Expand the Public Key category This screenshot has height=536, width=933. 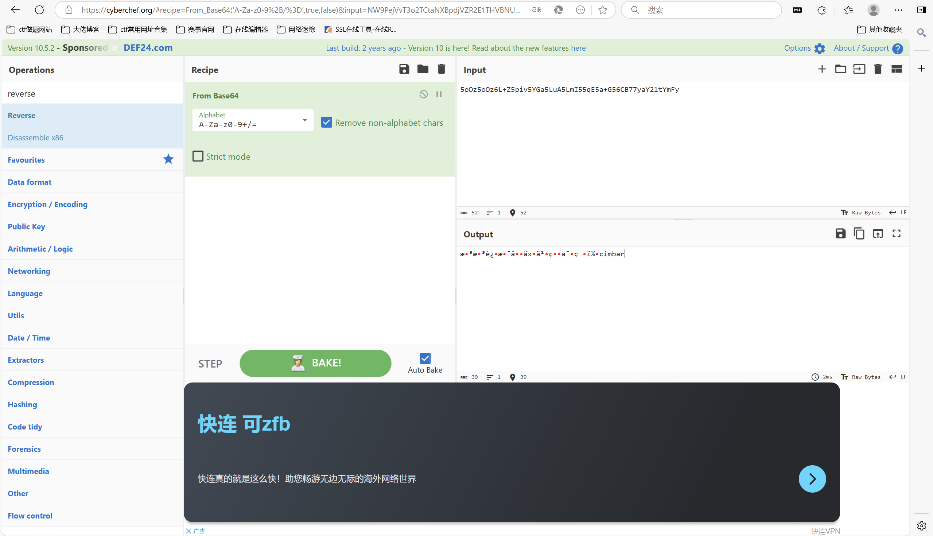92,226
